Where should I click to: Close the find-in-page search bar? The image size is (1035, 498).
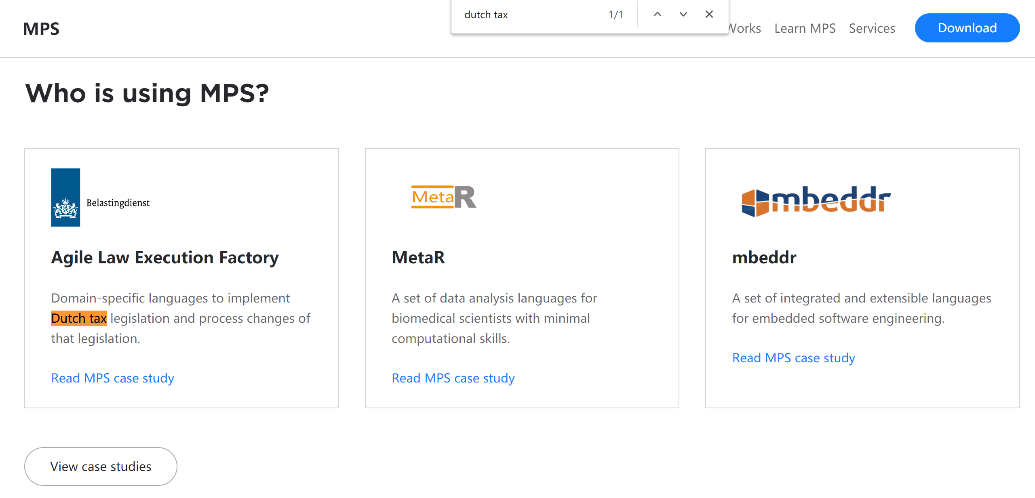coord(709,15)
